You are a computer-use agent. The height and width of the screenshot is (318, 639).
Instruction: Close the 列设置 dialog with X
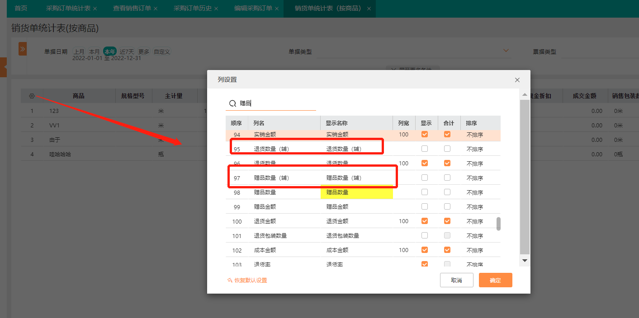pos(517,80)
